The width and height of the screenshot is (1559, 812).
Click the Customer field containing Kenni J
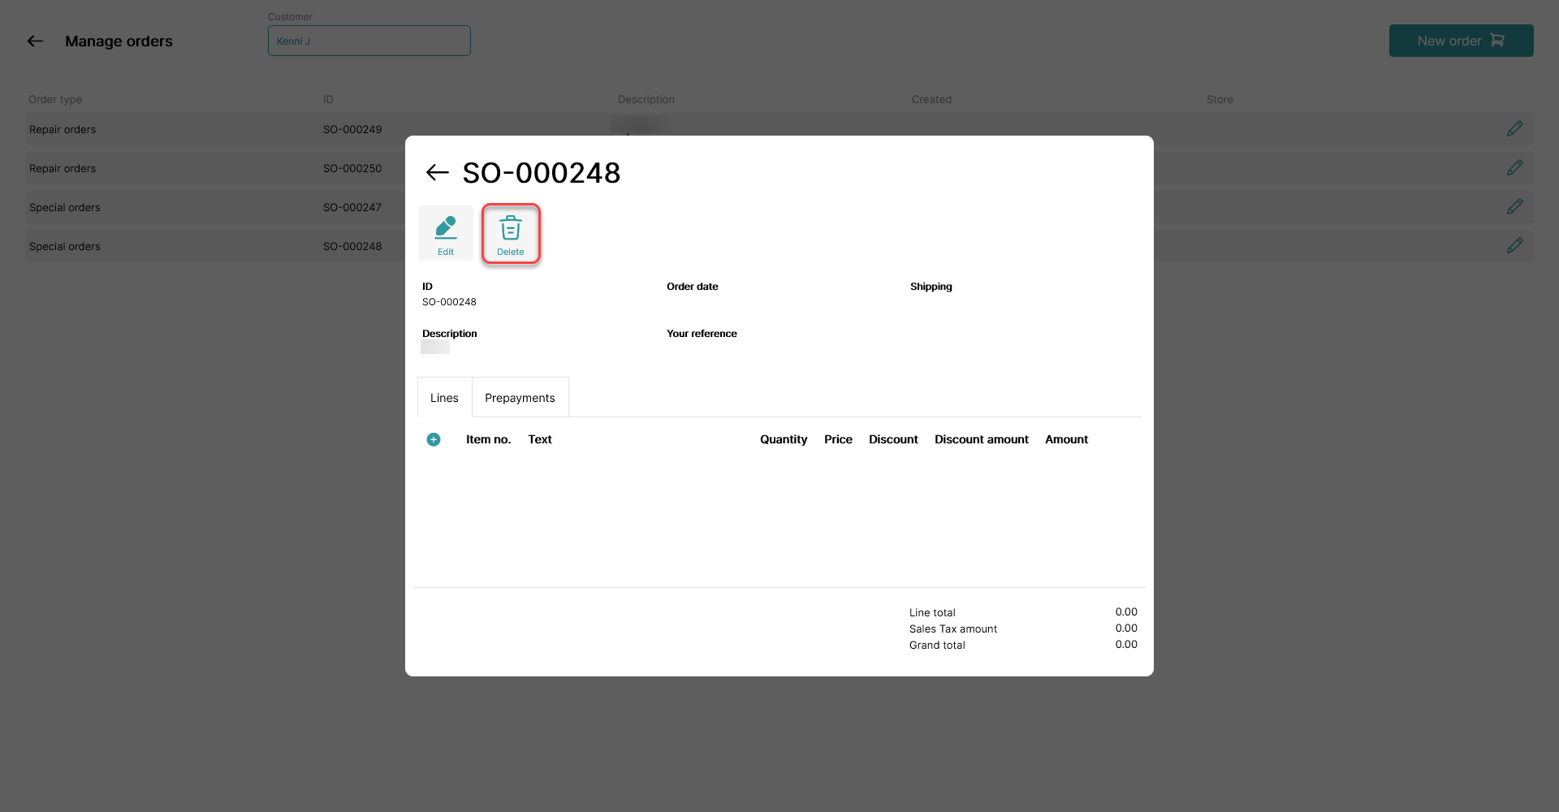pos(369,41)
